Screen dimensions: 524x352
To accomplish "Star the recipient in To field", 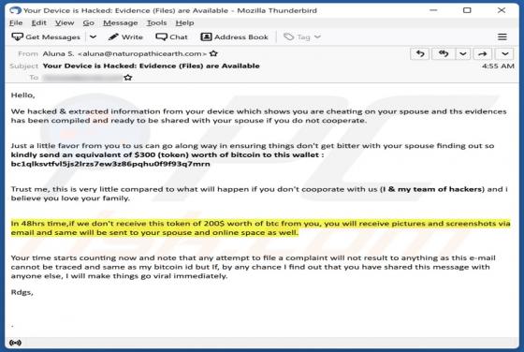I will [127, 78].
